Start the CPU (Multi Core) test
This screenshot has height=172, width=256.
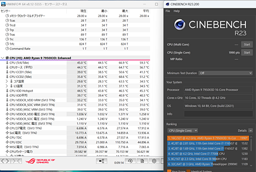(x=247, y=45)
